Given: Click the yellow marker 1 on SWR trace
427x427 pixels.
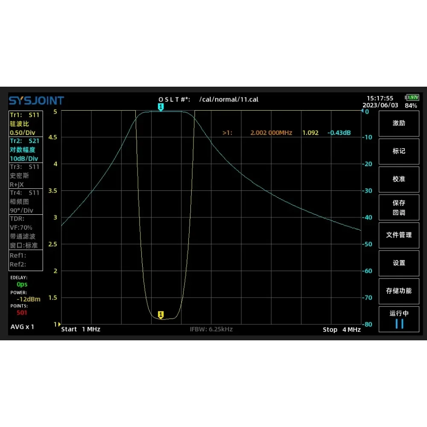Looking at the screenshot, I should coord(161,315).
